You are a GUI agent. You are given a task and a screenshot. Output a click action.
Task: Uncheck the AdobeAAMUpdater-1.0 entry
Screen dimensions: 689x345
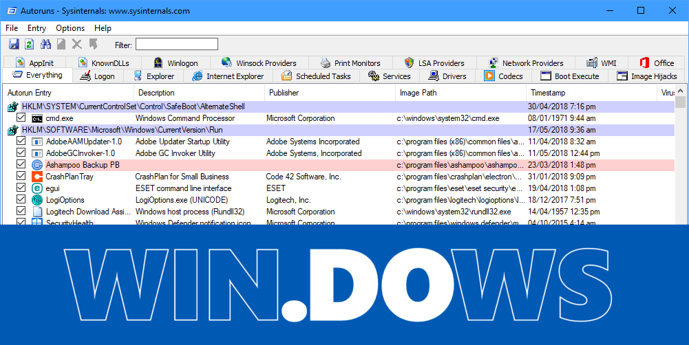pyautogui.click(x=21, y=141)
